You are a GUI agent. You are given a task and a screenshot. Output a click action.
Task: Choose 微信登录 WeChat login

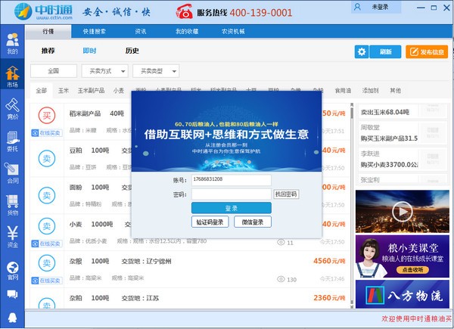coord(253,222)
